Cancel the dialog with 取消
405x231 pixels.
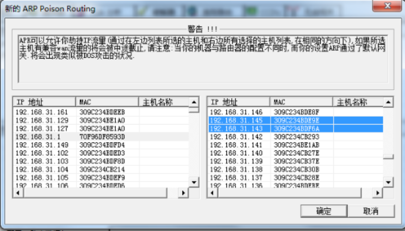[x=371, y=211]
